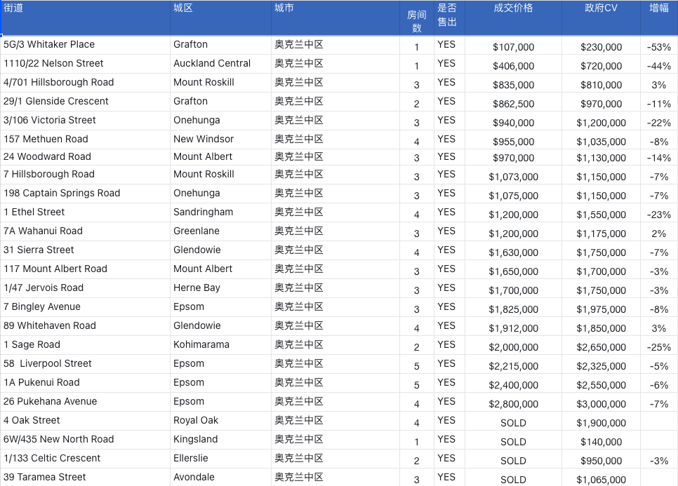Click the 1 Ethel Street address cell
Viewport: 678px width, 486px height.
pyautogui.click(x=85, y=212)
